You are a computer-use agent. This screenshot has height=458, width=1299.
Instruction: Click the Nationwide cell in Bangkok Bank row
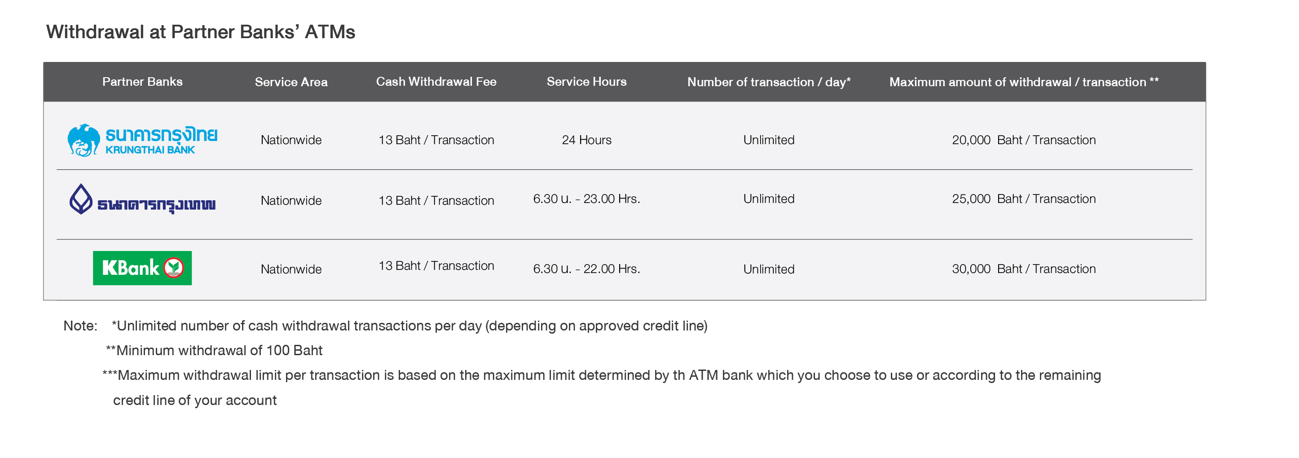[291, 200]
